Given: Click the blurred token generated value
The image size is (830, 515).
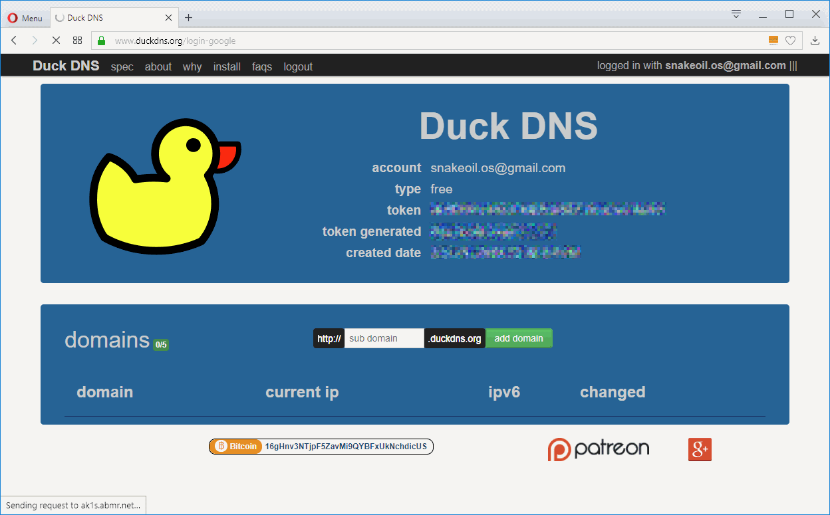Looking at the screenshot, I should pyautogui.click(x=493, y=231).
